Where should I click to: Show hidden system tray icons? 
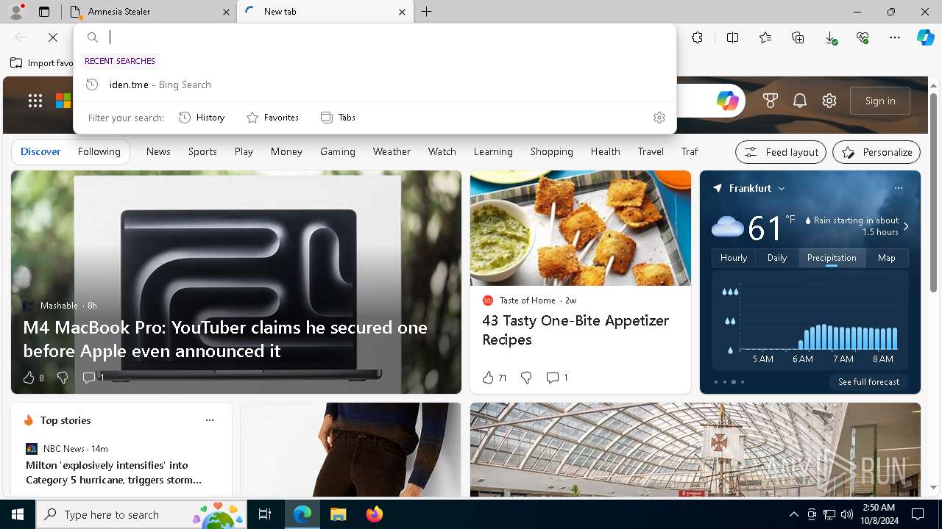[x=793, y=514]
